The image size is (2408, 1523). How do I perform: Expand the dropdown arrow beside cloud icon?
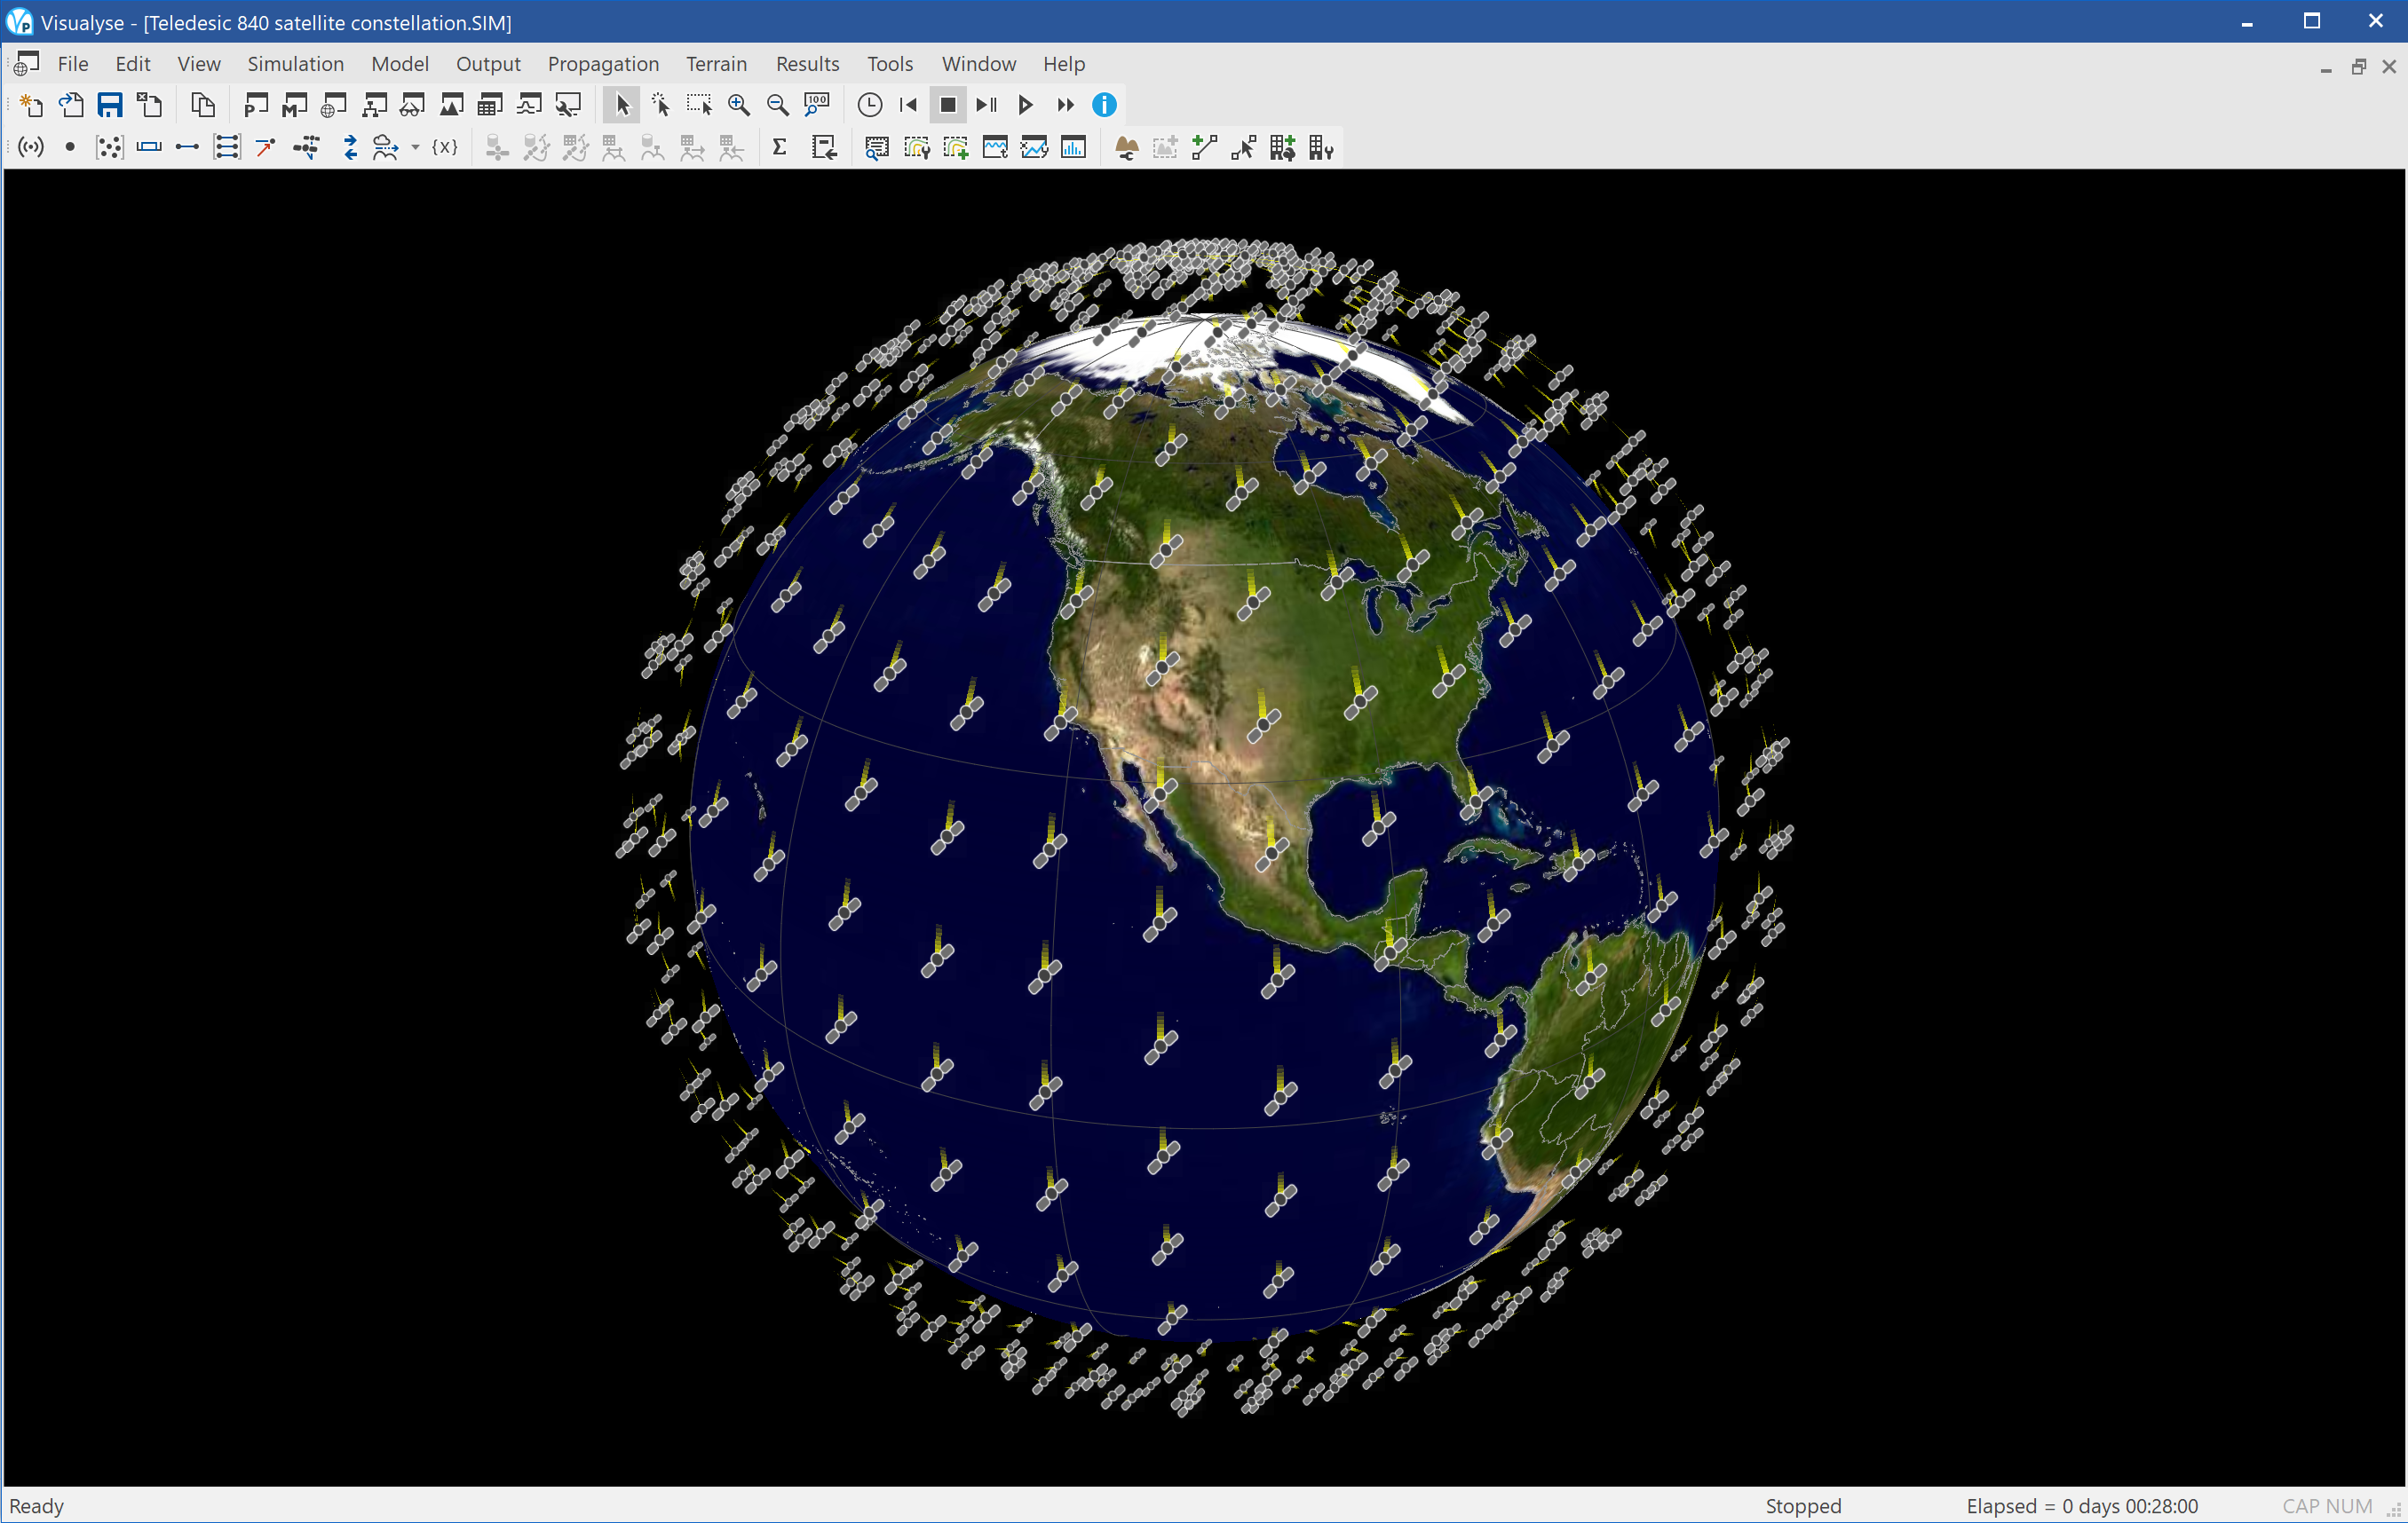click(415, 148)
